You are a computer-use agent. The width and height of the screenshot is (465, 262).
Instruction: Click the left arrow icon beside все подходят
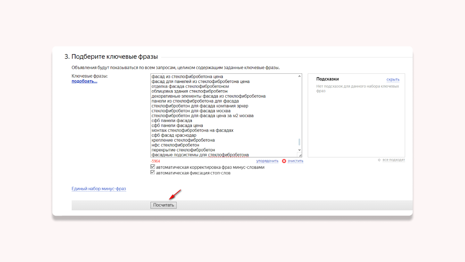379,160
